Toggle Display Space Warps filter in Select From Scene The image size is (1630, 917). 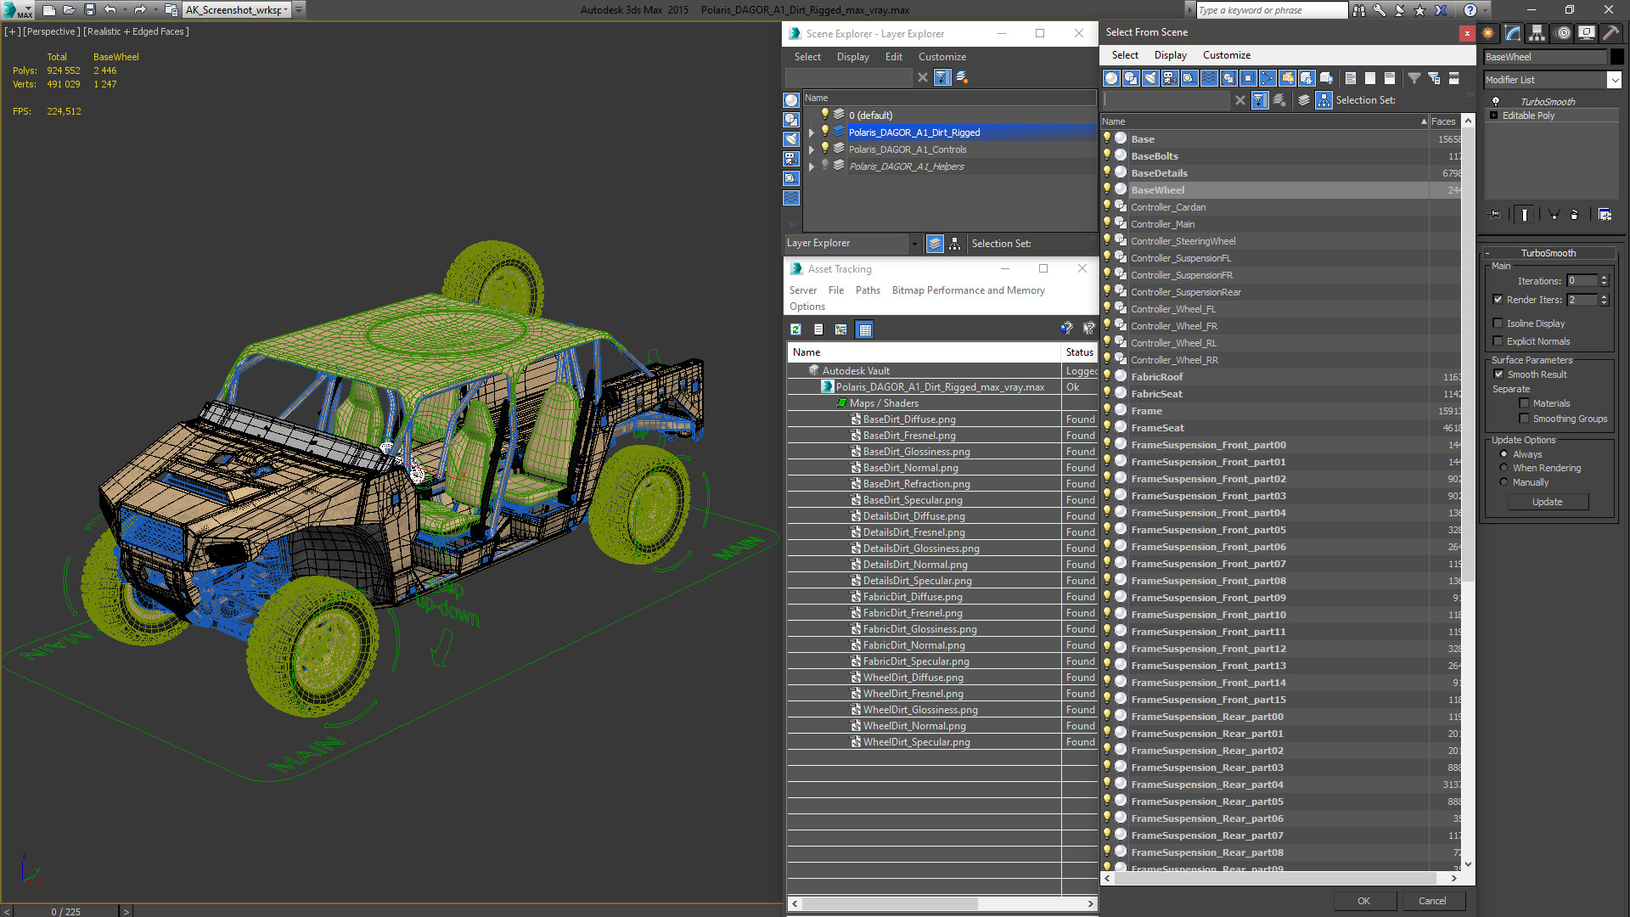click(1209, 78)
